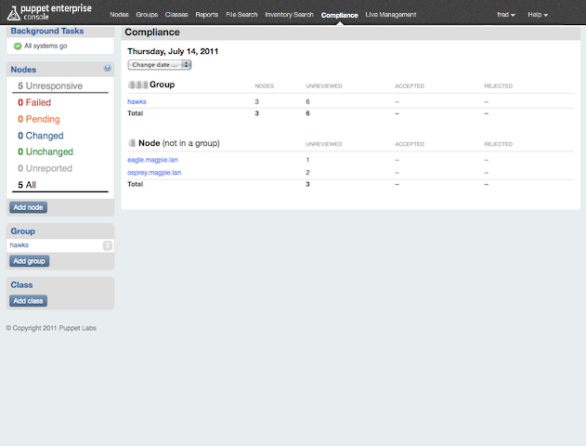
Task: Click the hawks group count badge
Action: pyautogui.click(x=108, y=245)
